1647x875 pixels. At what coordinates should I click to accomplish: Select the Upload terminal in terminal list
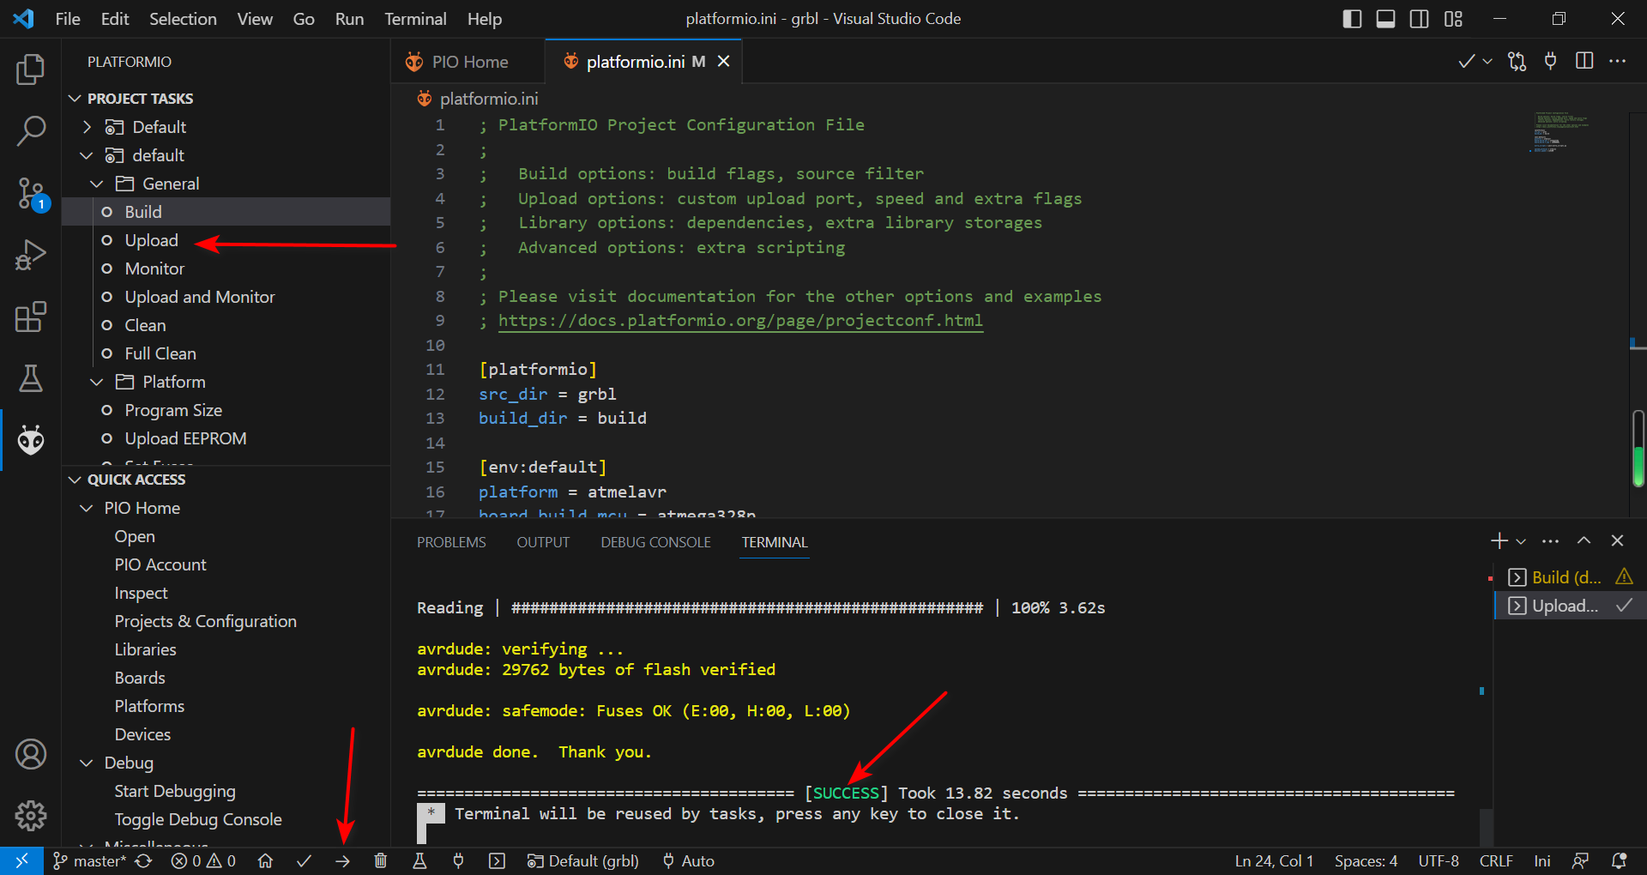tap(1570, 606)
